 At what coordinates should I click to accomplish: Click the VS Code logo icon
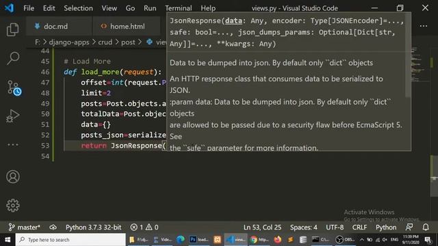coord(9,8)
